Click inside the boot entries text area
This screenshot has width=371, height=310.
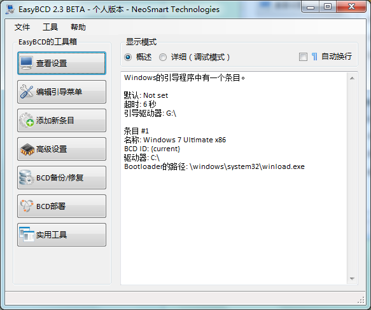pyautogui.click(x=234, y=178)
